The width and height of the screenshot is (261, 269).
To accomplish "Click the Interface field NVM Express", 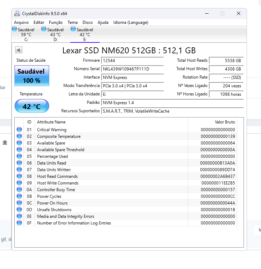I will coord(133,78).
